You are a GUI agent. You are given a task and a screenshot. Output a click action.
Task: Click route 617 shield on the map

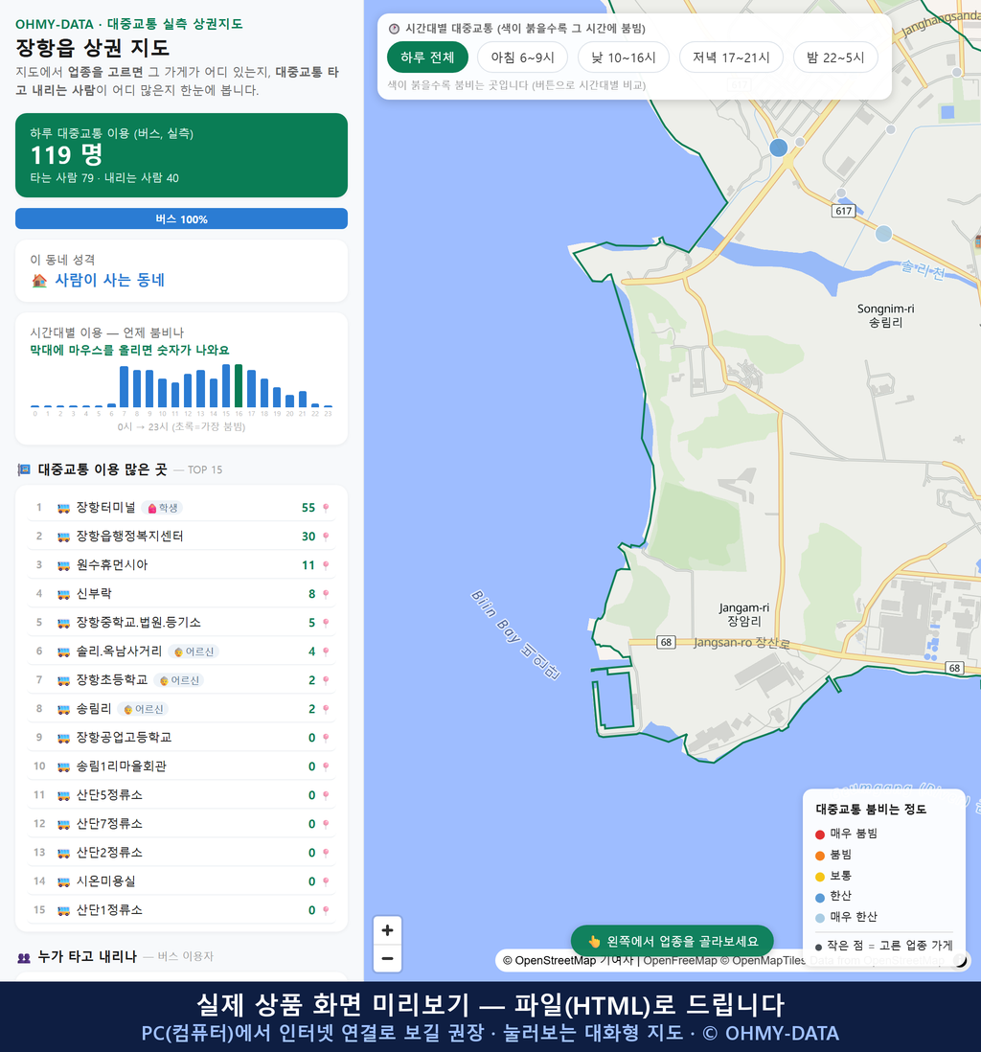(843, 211)
